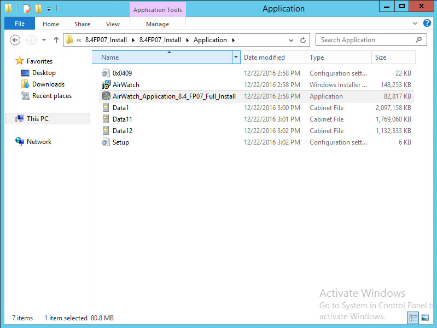Expand the second 8.4FP07_Install breadcrumb arrow
437x328 pixels.
coord(187,40)
